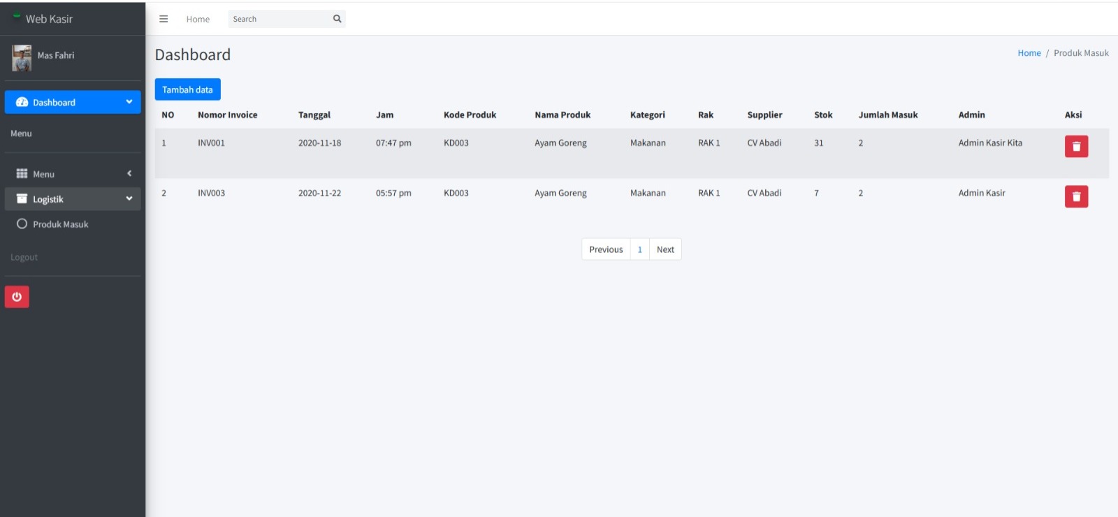Click the search magnifier icon
Viewport: 1118px width, 517px height.
click(x=337, y=19)
